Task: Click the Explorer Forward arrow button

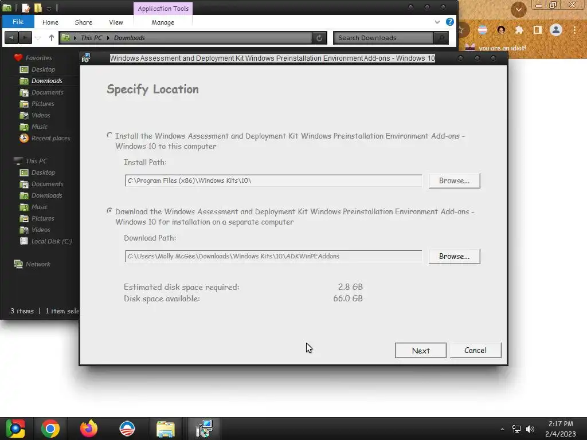Action: (25, 37)
